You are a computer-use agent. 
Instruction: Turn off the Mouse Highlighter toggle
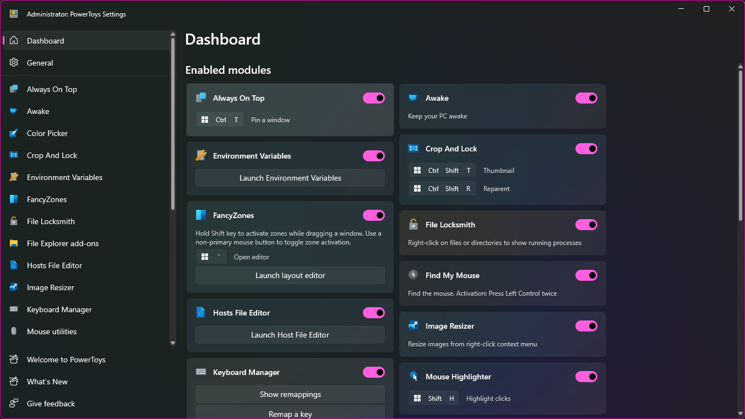point(586,377)
